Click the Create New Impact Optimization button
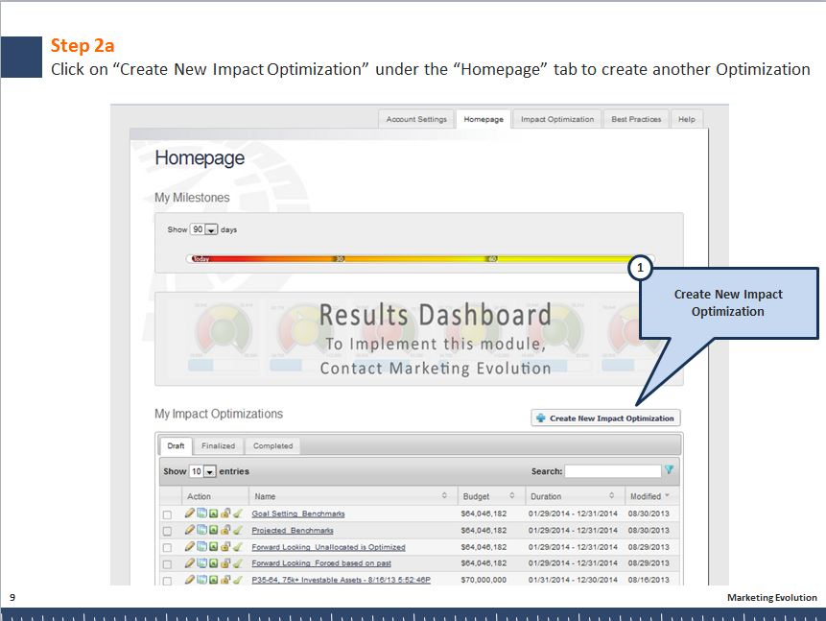826x621 pixels. point(605,418)
